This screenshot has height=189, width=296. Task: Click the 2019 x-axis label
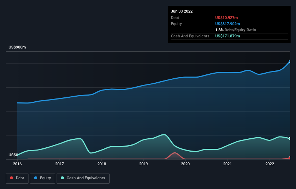point(143,164)
